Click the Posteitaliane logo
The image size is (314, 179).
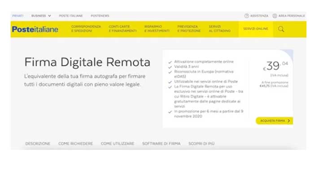point(35,29)
